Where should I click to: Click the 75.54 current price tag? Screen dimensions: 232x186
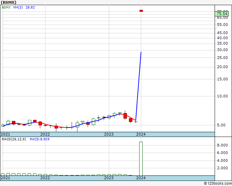(222, 14)
